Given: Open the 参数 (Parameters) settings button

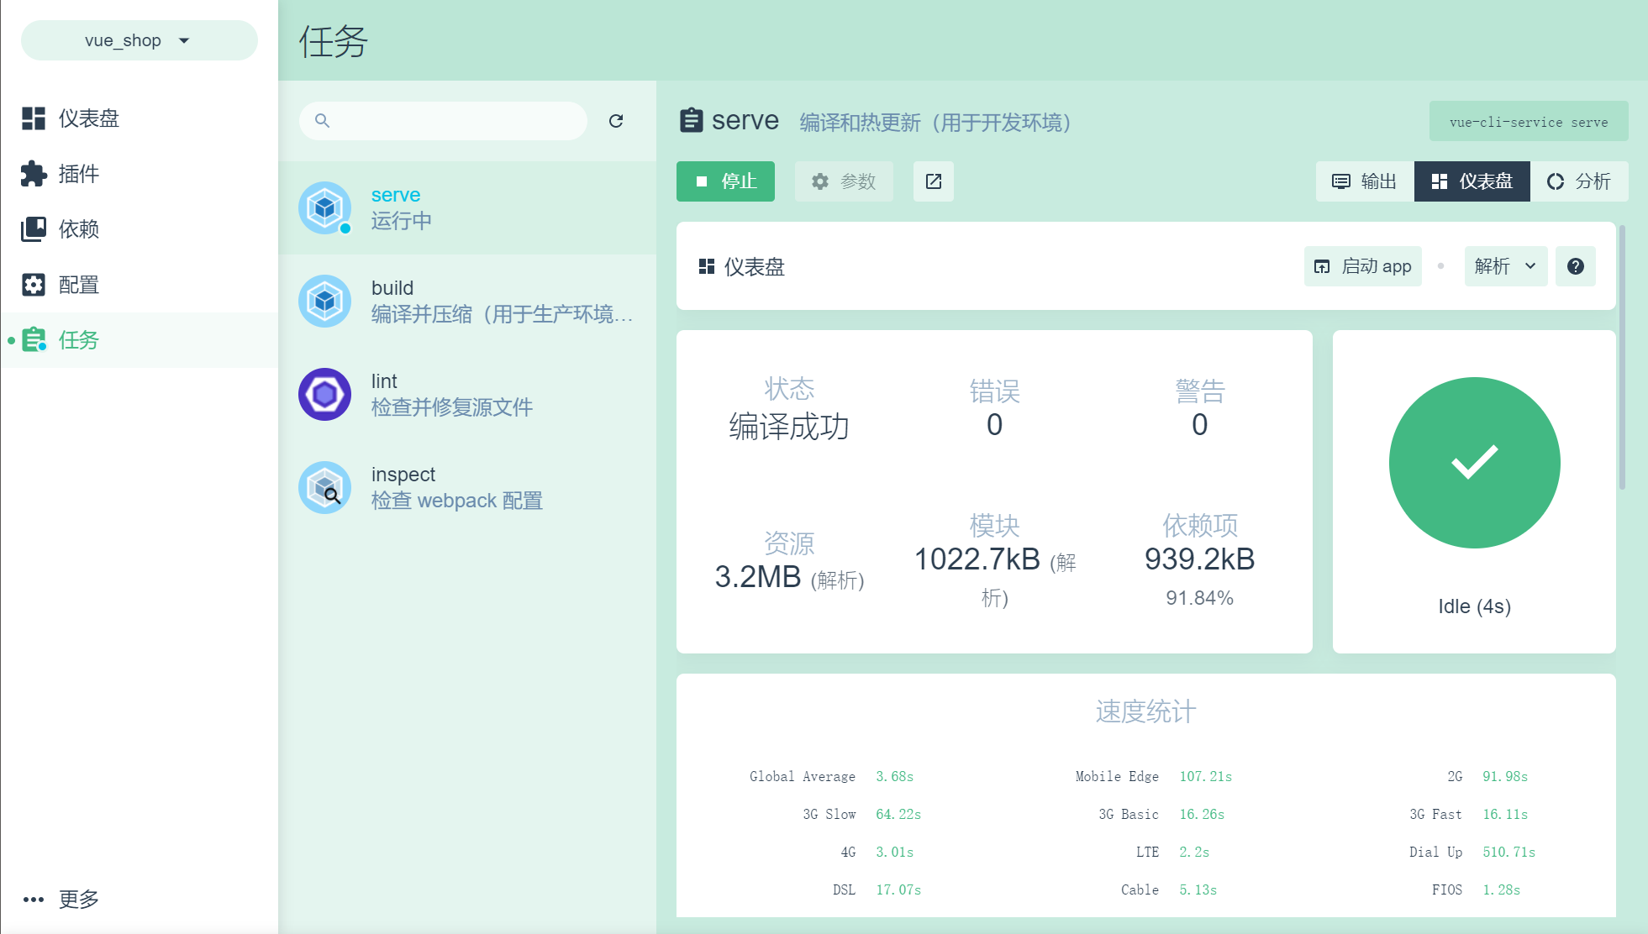Looking at the screenshot, I should pyautogui.click(x=844, y=181).
